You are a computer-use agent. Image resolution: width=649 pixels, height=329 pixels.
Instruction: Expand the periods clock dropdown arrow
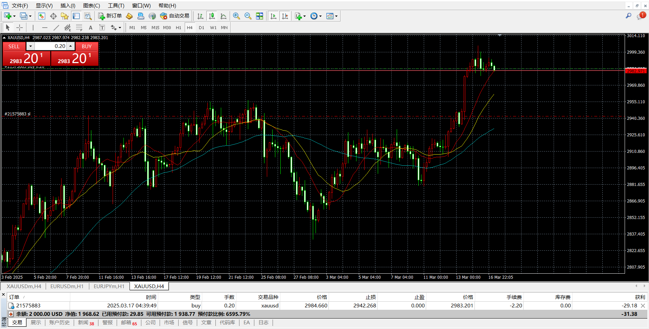[x=320, y=16]
